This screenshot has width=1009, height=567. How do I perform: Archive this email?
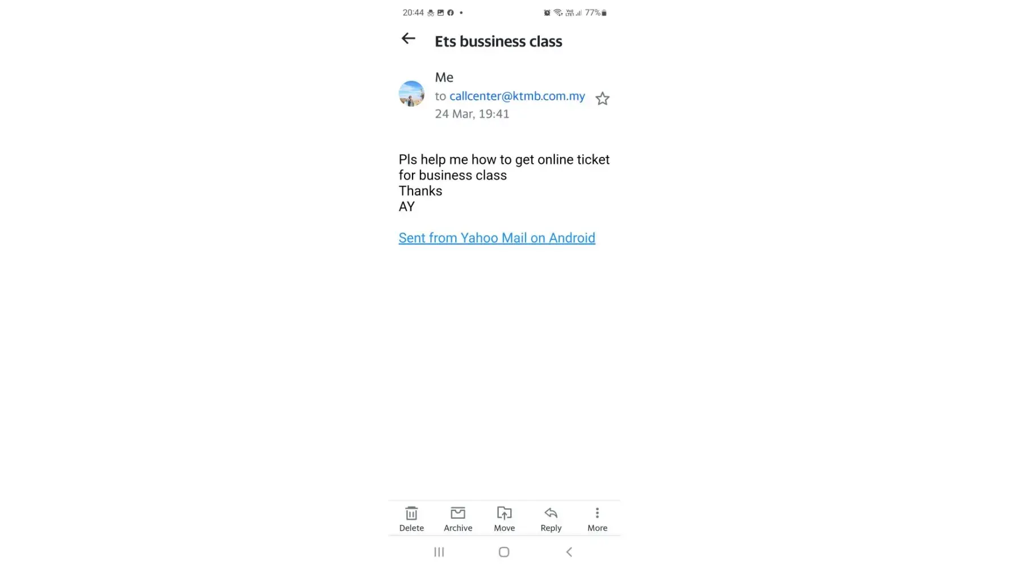[x=458, y=519]
